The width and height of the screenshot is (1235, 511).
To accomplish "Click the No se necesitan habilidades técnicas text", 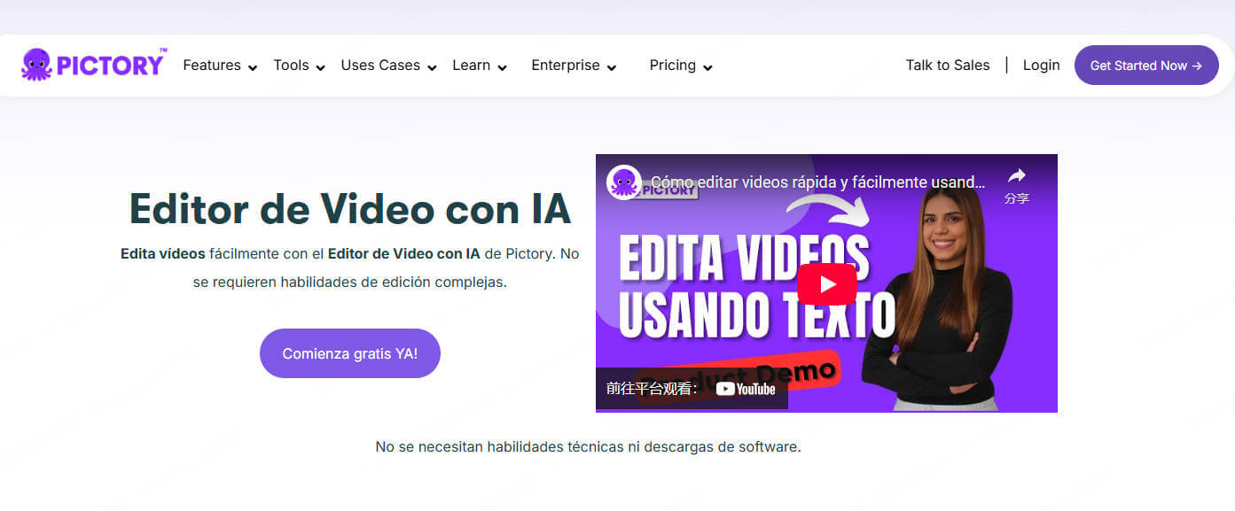I will coord(588,447).
